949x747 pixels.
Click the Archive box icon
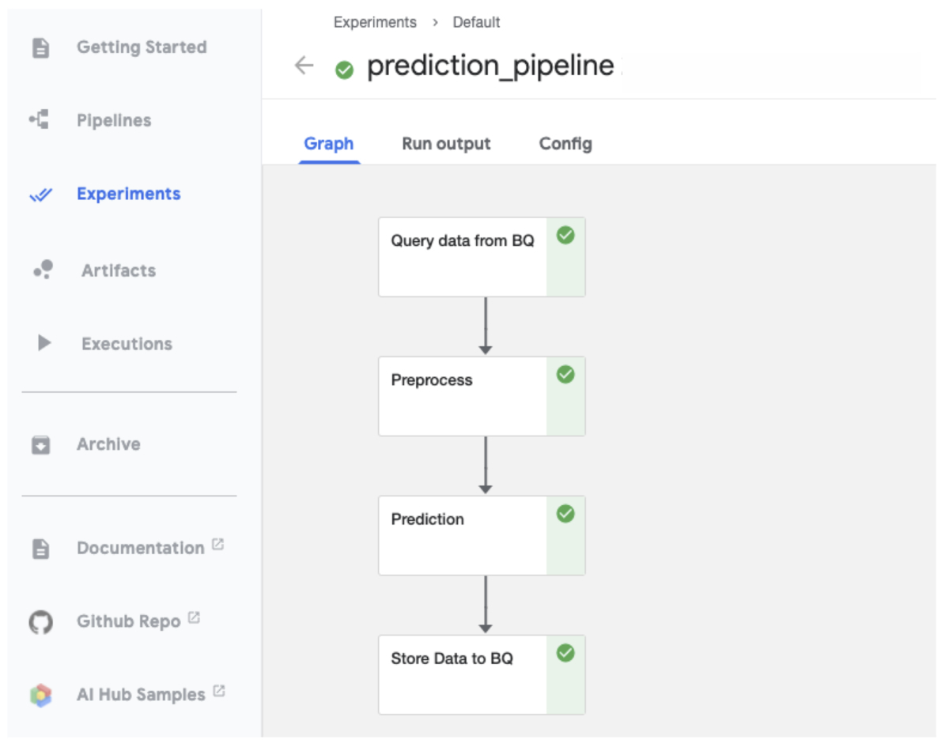[40, 445]
